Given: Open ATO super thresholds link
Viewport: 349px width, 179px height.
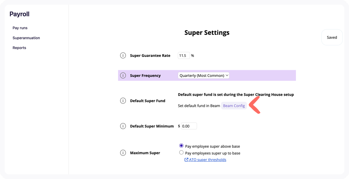Looking at the screenshot, I should (x=208, y=160).
